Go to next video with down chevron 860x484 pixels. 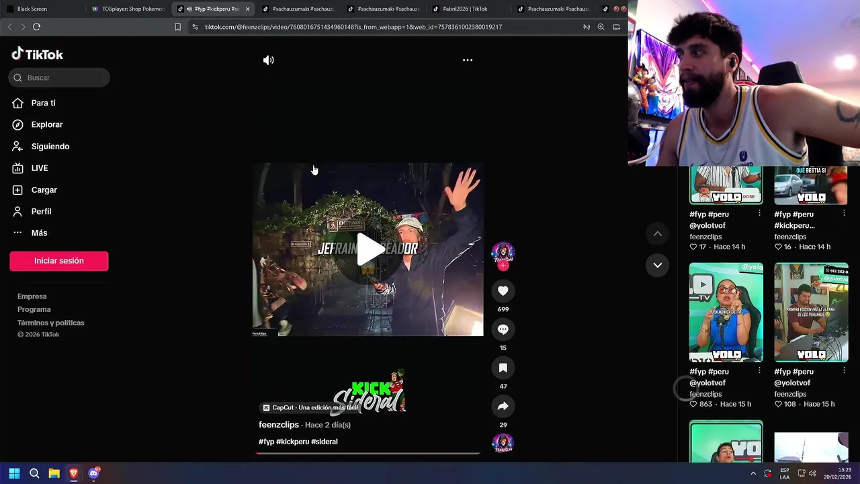(658, 265)
